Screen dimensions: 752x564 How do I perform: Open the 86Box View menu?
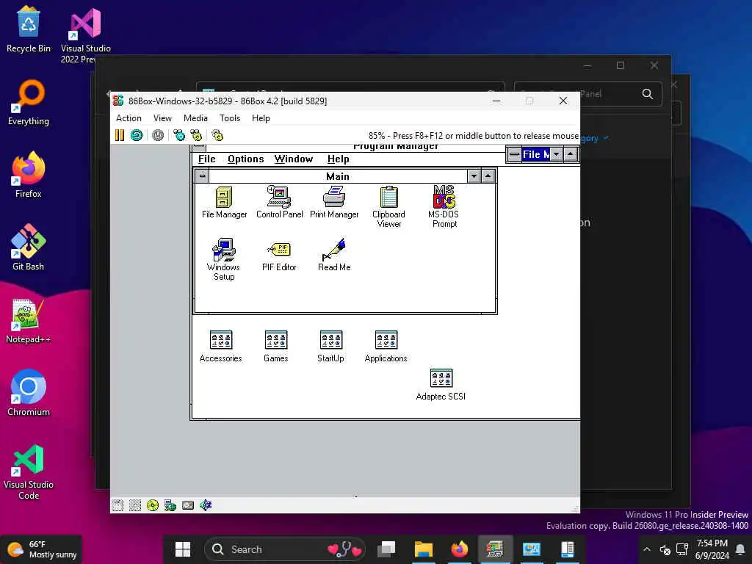(162, 118)
